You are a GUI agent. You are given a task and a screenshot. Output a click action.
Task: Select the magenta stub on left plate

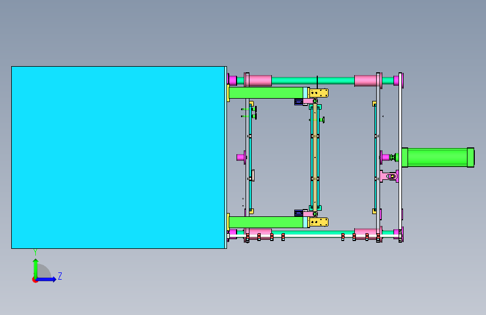pos(241,157)
